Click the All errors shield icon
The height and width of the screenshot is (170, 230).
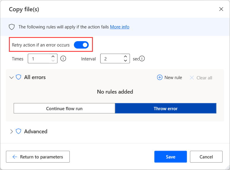pos(18,77)
